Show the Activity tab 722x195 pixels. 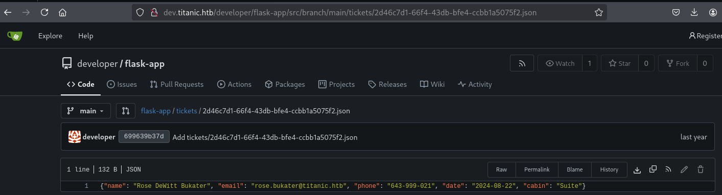[x=475, y=84]
